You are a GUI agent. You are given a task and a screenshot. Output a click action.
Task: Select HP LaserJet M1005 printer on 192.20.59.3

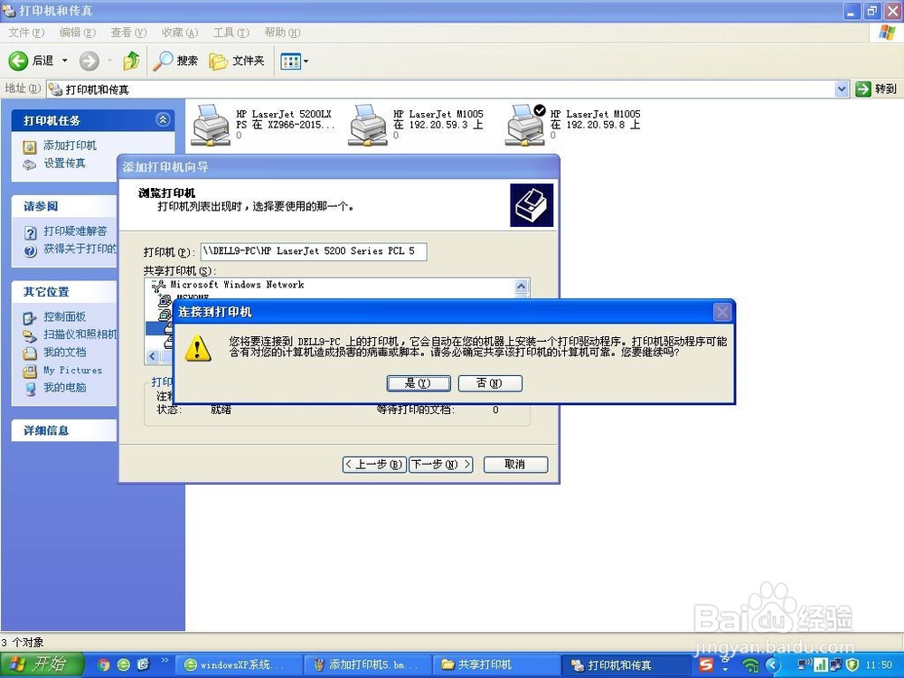(368, 125)
